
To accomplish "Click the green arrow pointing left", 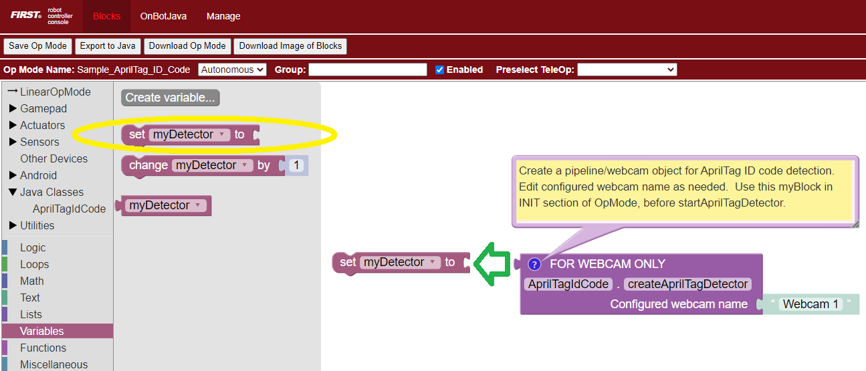I will point(493,263).
